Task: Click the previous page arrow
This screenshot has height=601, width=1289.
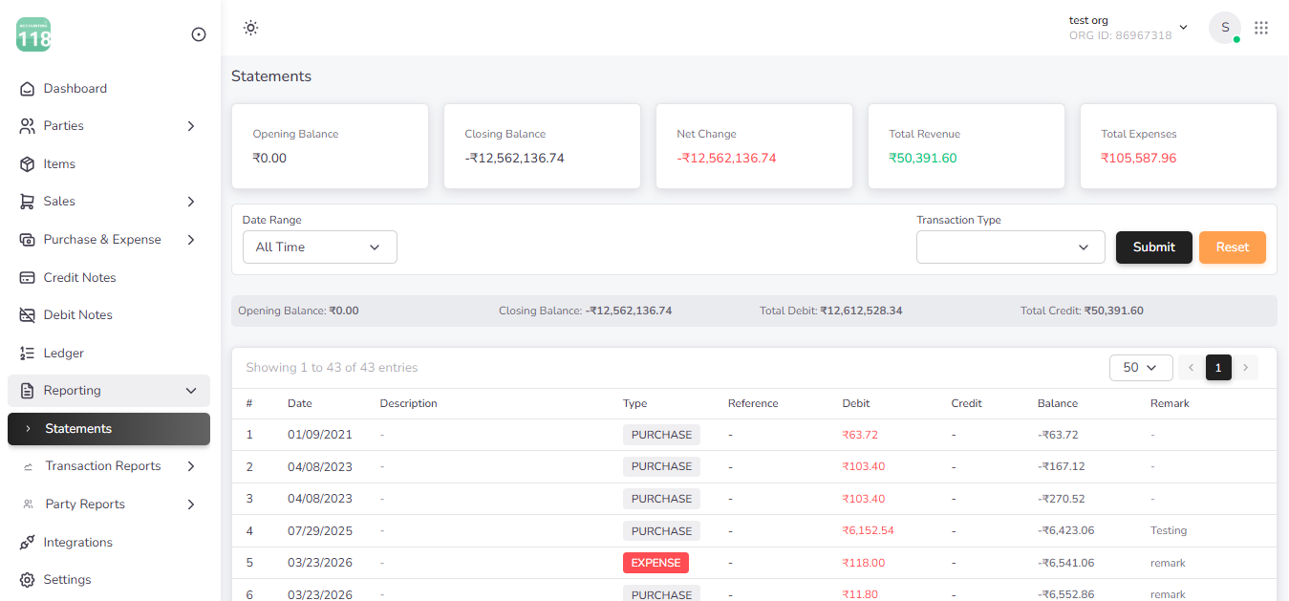Action: [x=1192, y=368]
